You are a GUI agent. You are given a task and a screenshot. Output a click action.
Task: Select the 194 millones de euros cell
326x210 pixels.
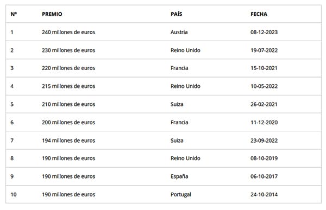point(68,141)
